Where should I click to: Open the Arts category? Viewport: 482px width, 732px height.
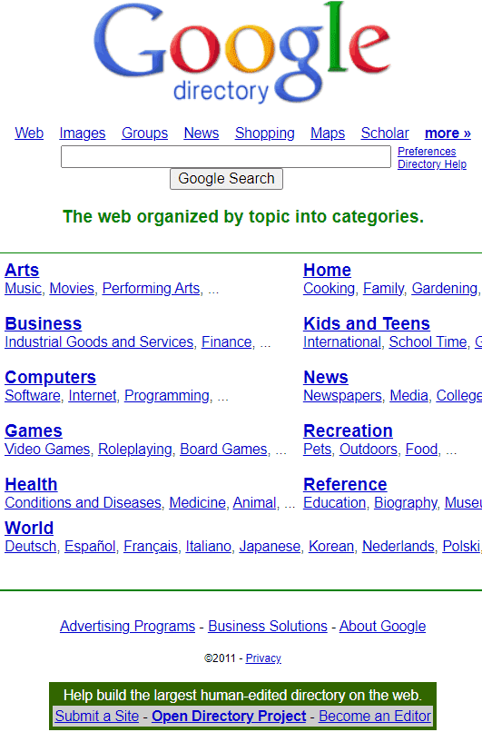[x=22, y=270]
